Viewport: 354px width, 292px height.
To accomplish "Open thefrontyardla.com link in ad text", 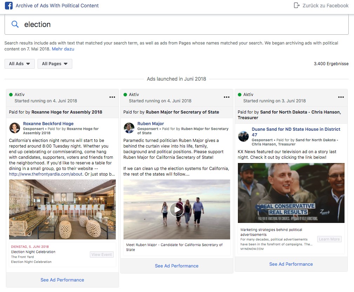I will (46, 174).
